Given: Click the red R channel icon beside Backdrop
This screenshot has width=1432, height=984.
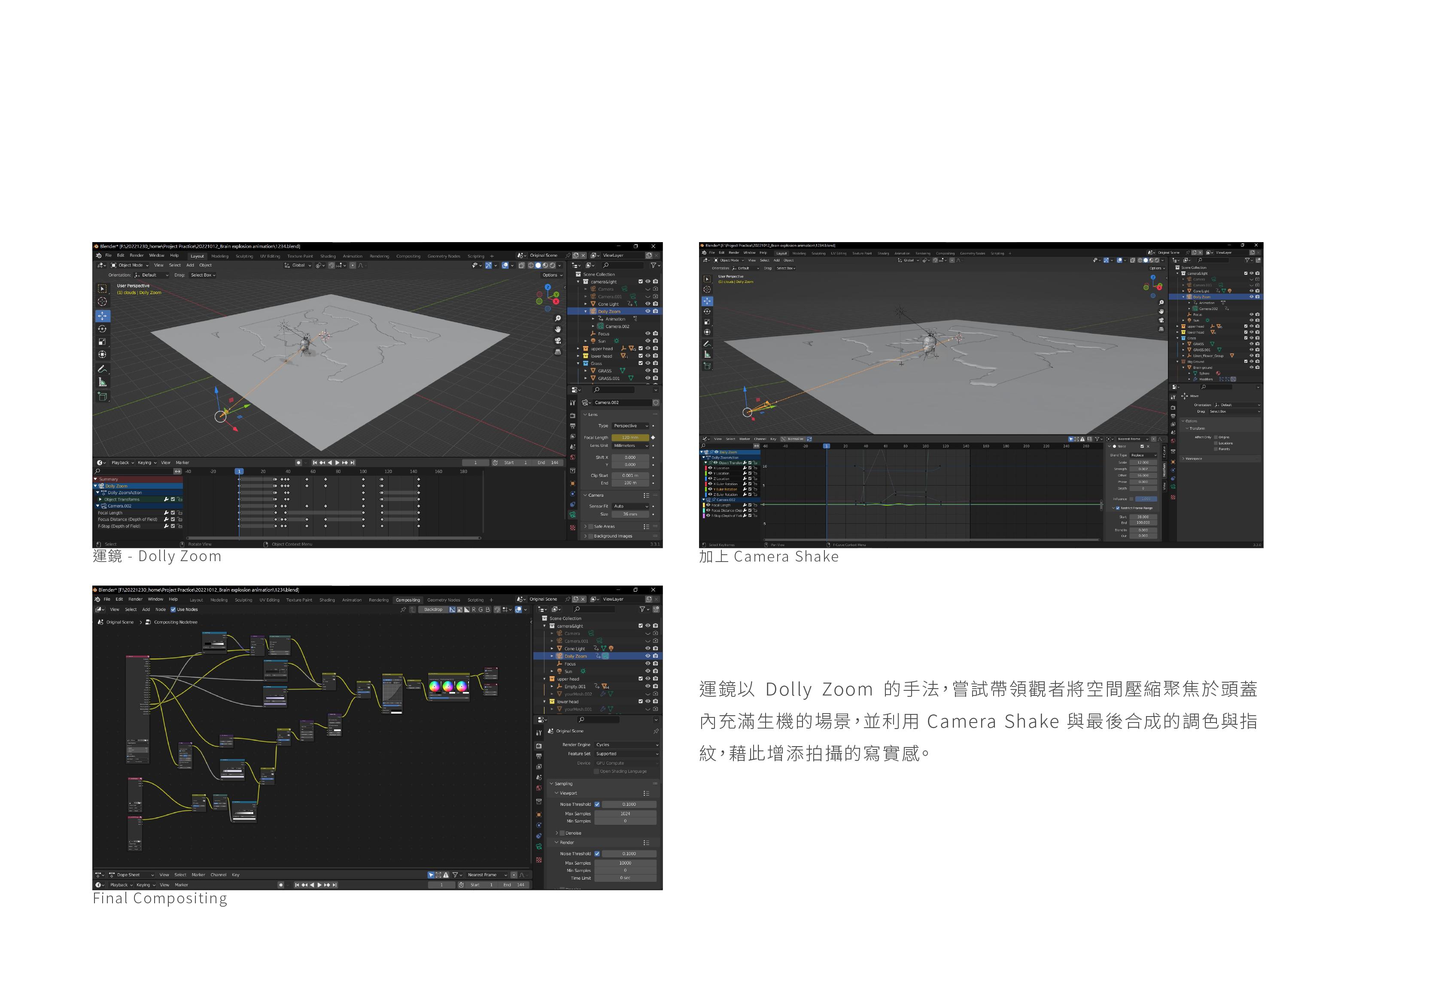Looking at the screenshot, I should tap(474, 610).
